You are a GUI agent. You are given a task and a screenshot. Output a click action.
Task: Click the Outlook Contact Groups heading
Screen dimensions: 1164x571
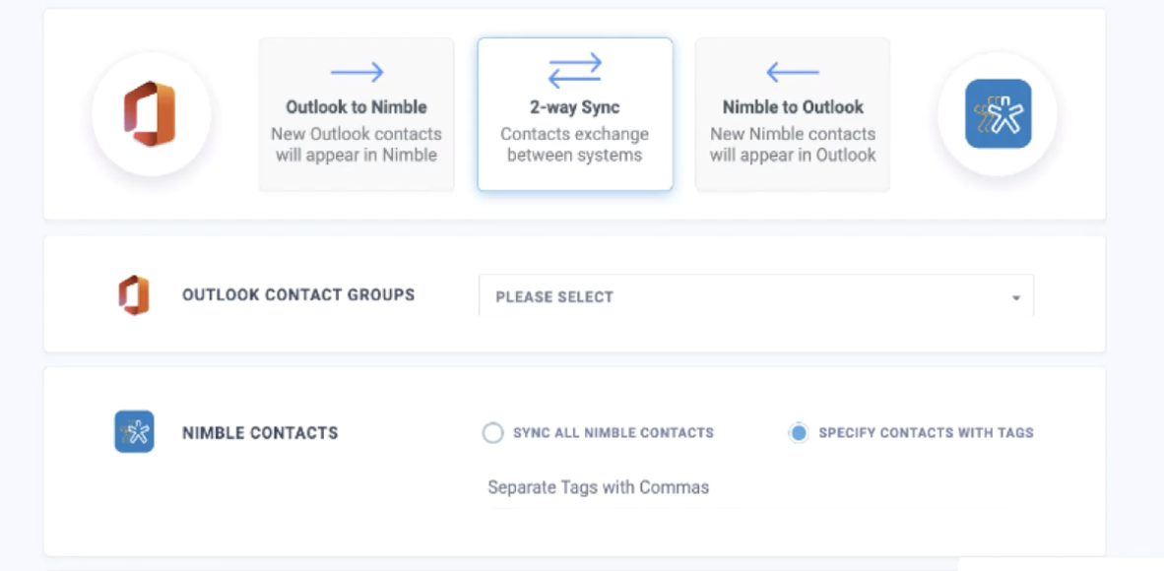(298, 295)
